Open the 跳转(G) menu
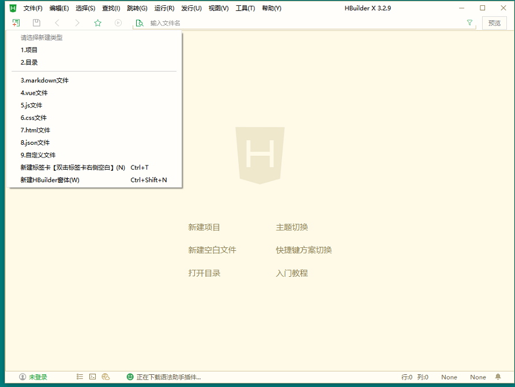Image resolution: width=515 pixels, height=387 pixels. pos(137,8)
